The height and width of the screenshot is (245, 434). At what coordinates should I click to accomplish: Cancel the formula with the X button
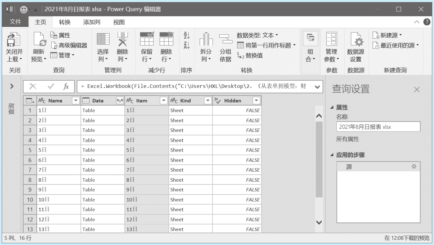pos(33,87)
